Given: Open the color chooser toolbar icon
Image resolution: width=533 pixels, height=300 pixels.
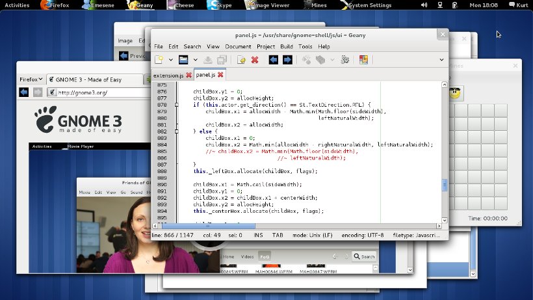Looking at the screenshot, I should point(363,60).
